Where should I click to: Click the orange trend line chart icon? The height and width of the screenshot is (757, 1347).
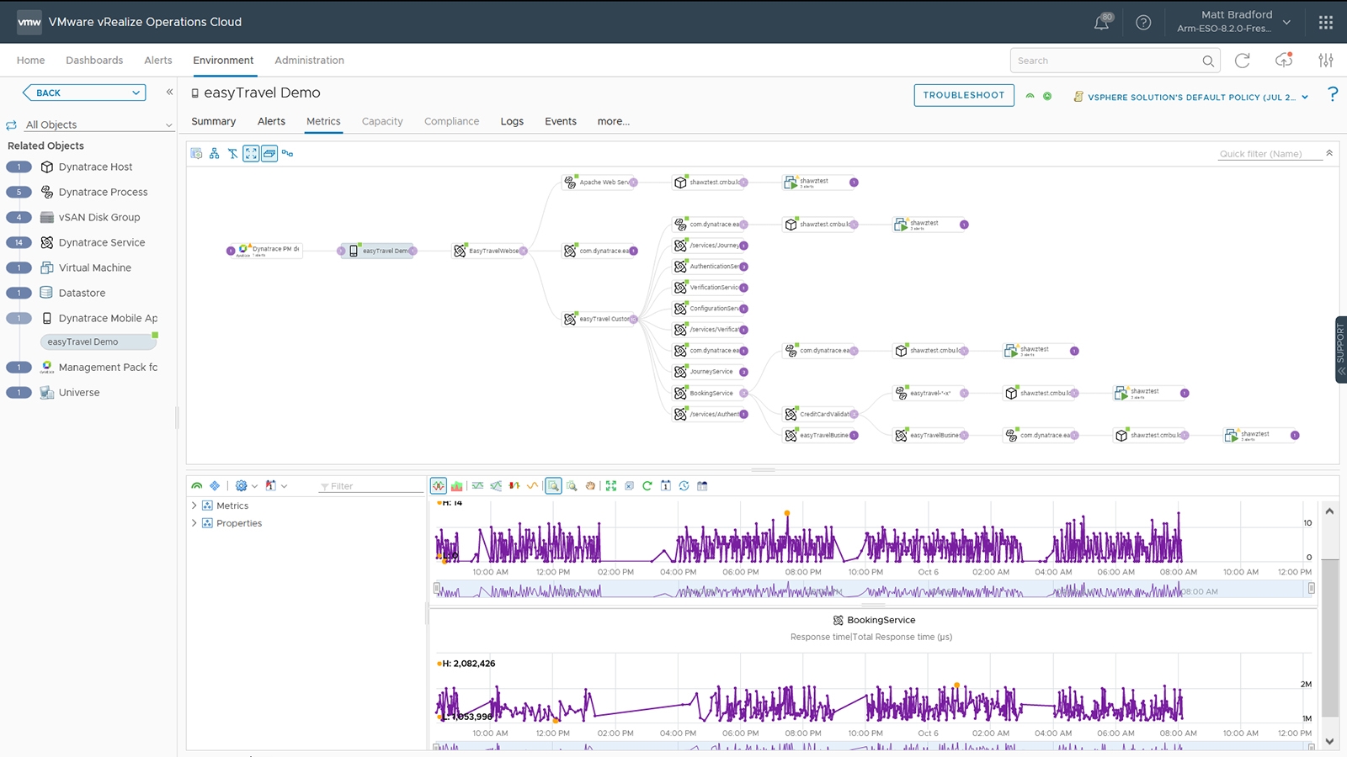tap(532, 485)
